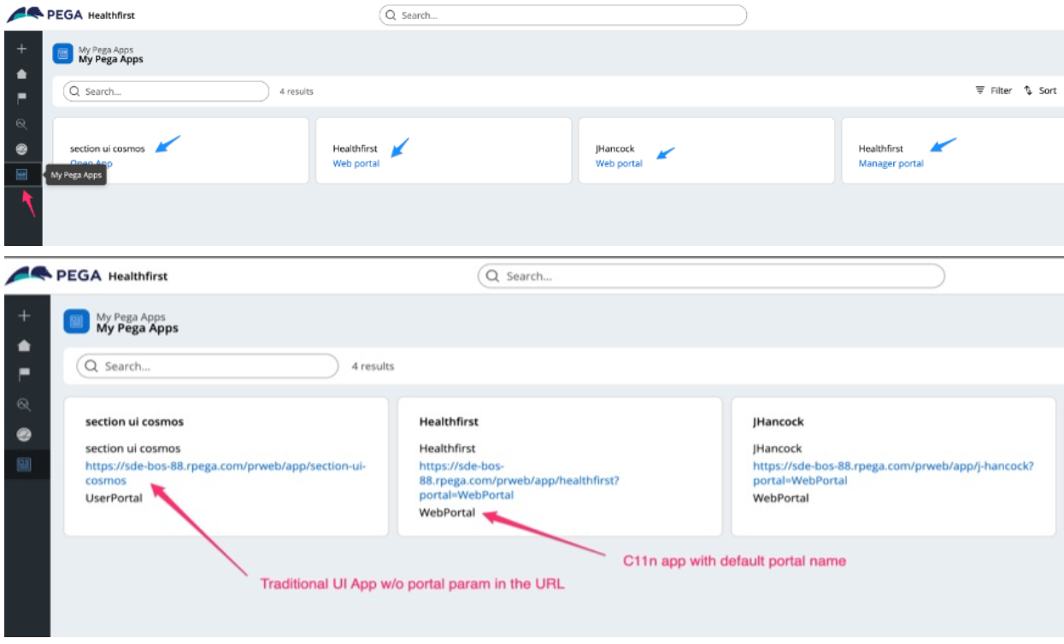Click WebPortal text on lower Healthfirst card
The image size is (1064, 644).
click(x=447, y=512)
